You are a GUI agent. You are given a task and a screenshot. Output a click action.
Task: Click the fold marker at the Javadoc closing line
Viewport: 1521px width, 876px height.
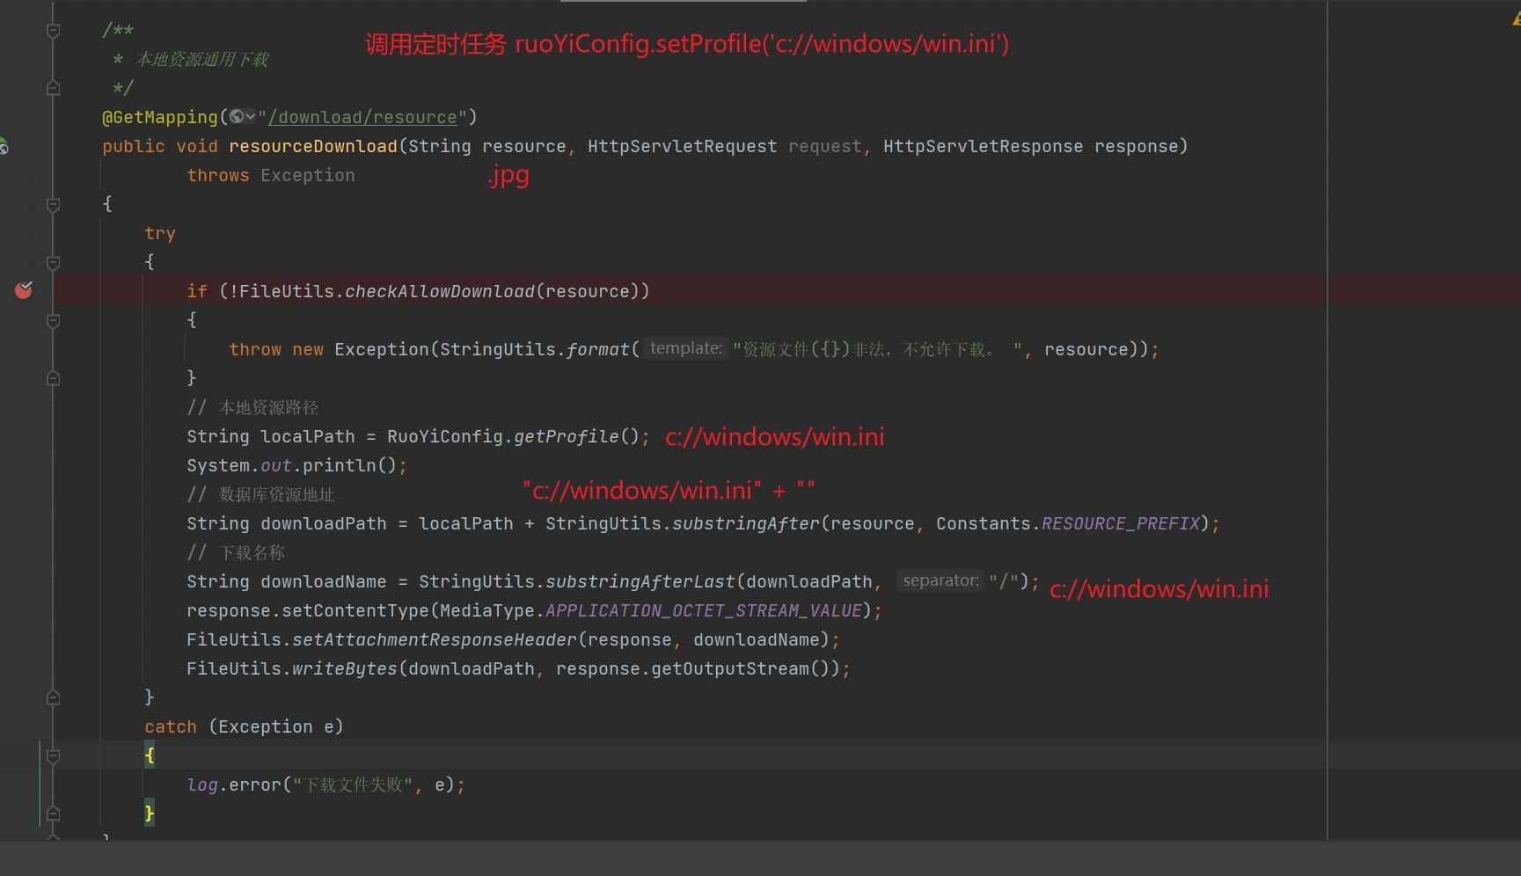click(53, 88)
